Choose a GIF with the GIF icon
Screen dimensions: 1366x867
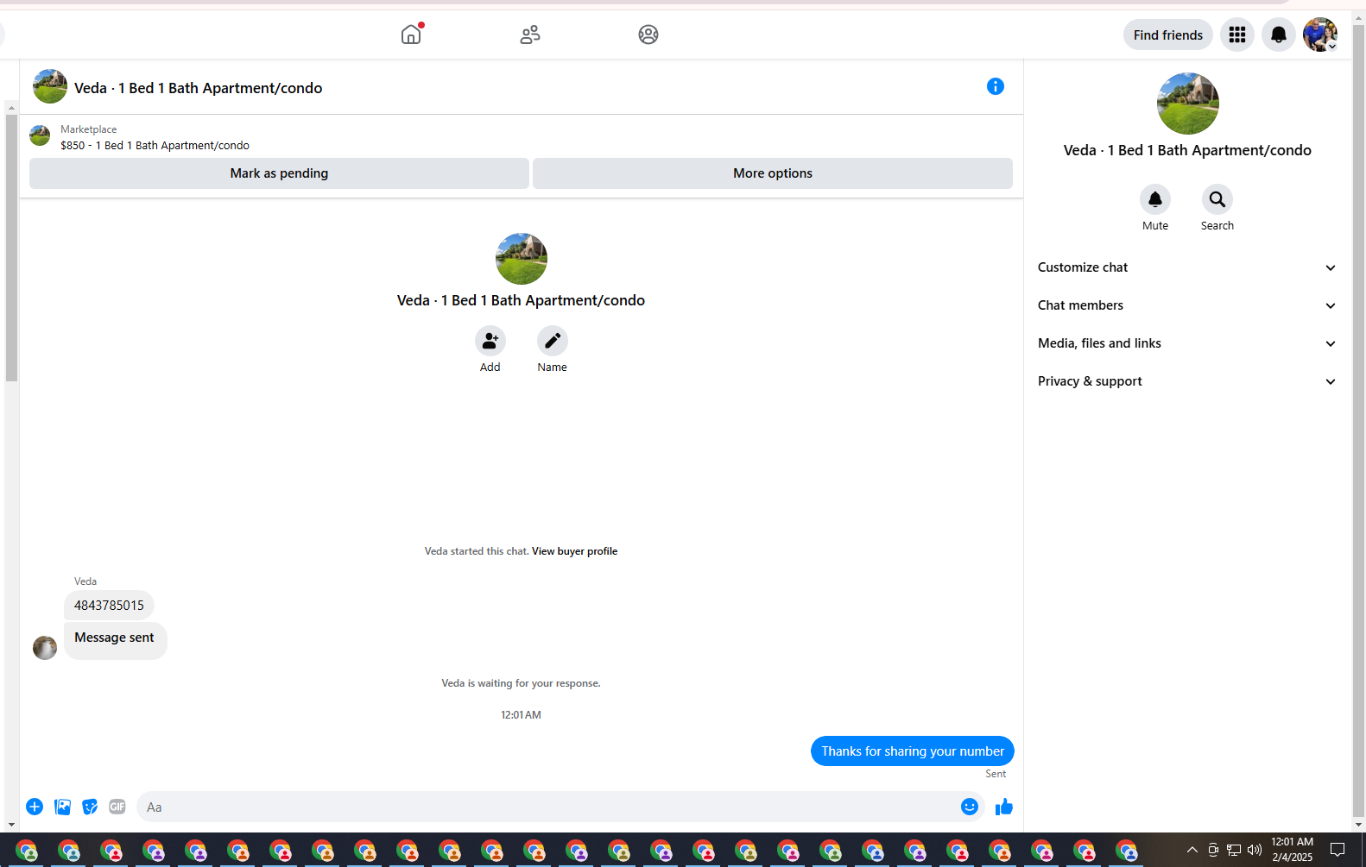[x=117, y=807]
